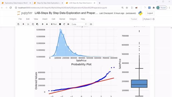Cut selected cells with the scissors icon
Image resolution: width=172 pixels, height=97 pixels.
[28, 24]
